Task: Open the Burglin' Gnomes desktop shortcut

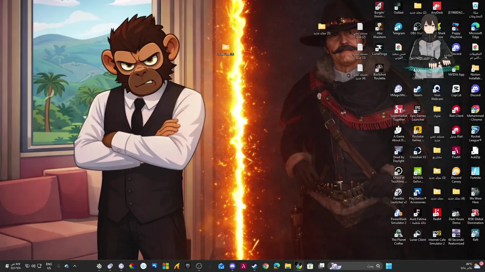Action: pos(379,10)
